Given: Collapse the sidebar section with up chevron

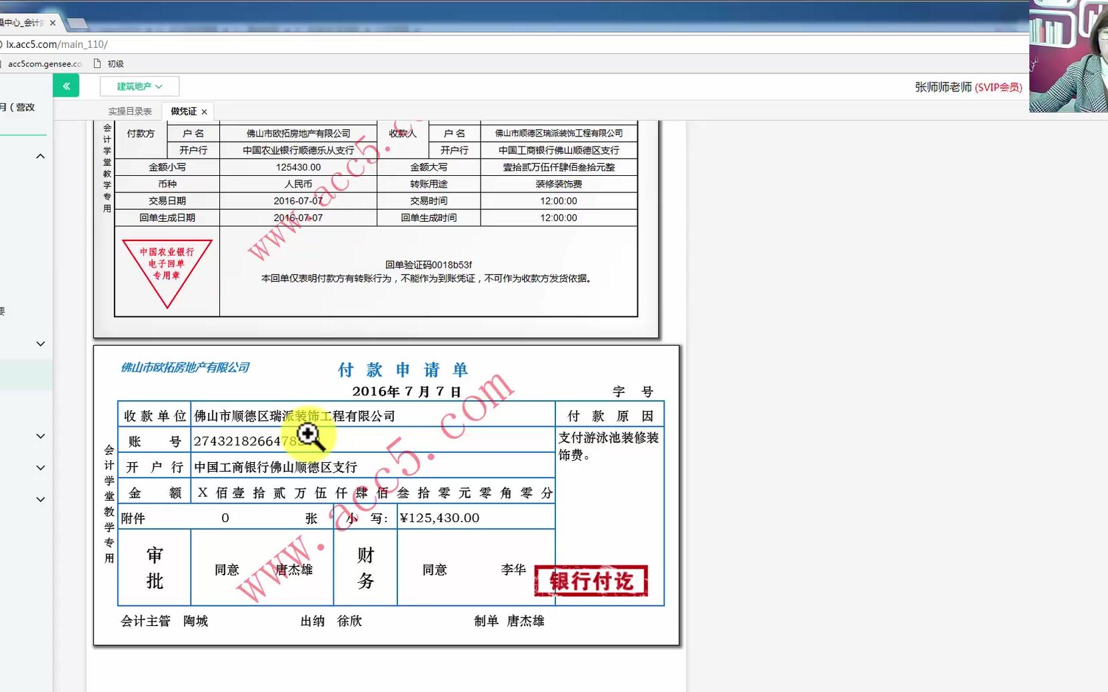Looking at the screenshot, I should pyautogui.click(x=41, y=157).
